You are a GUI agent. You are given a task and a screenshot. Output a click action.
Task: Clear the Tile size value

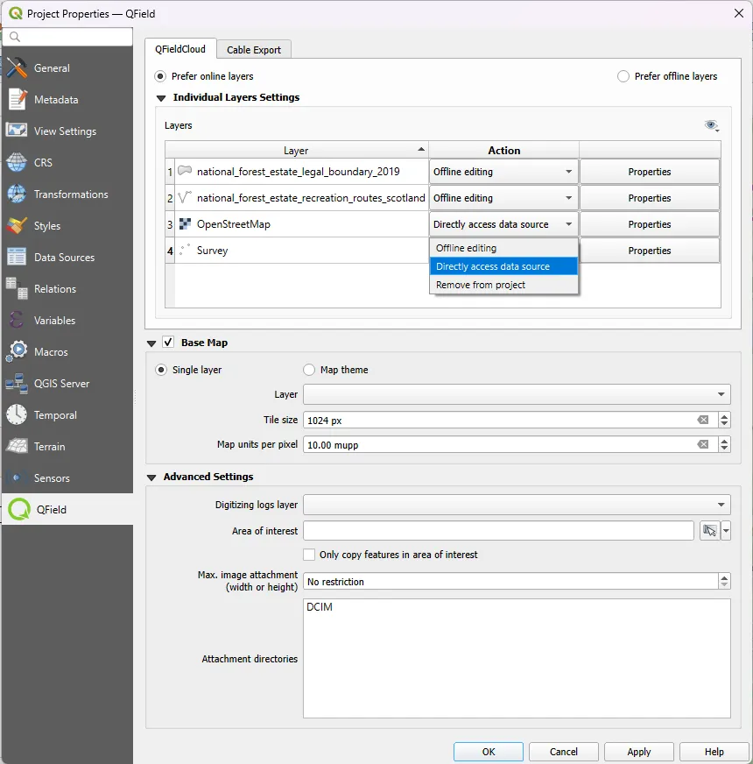pos(703,420)
